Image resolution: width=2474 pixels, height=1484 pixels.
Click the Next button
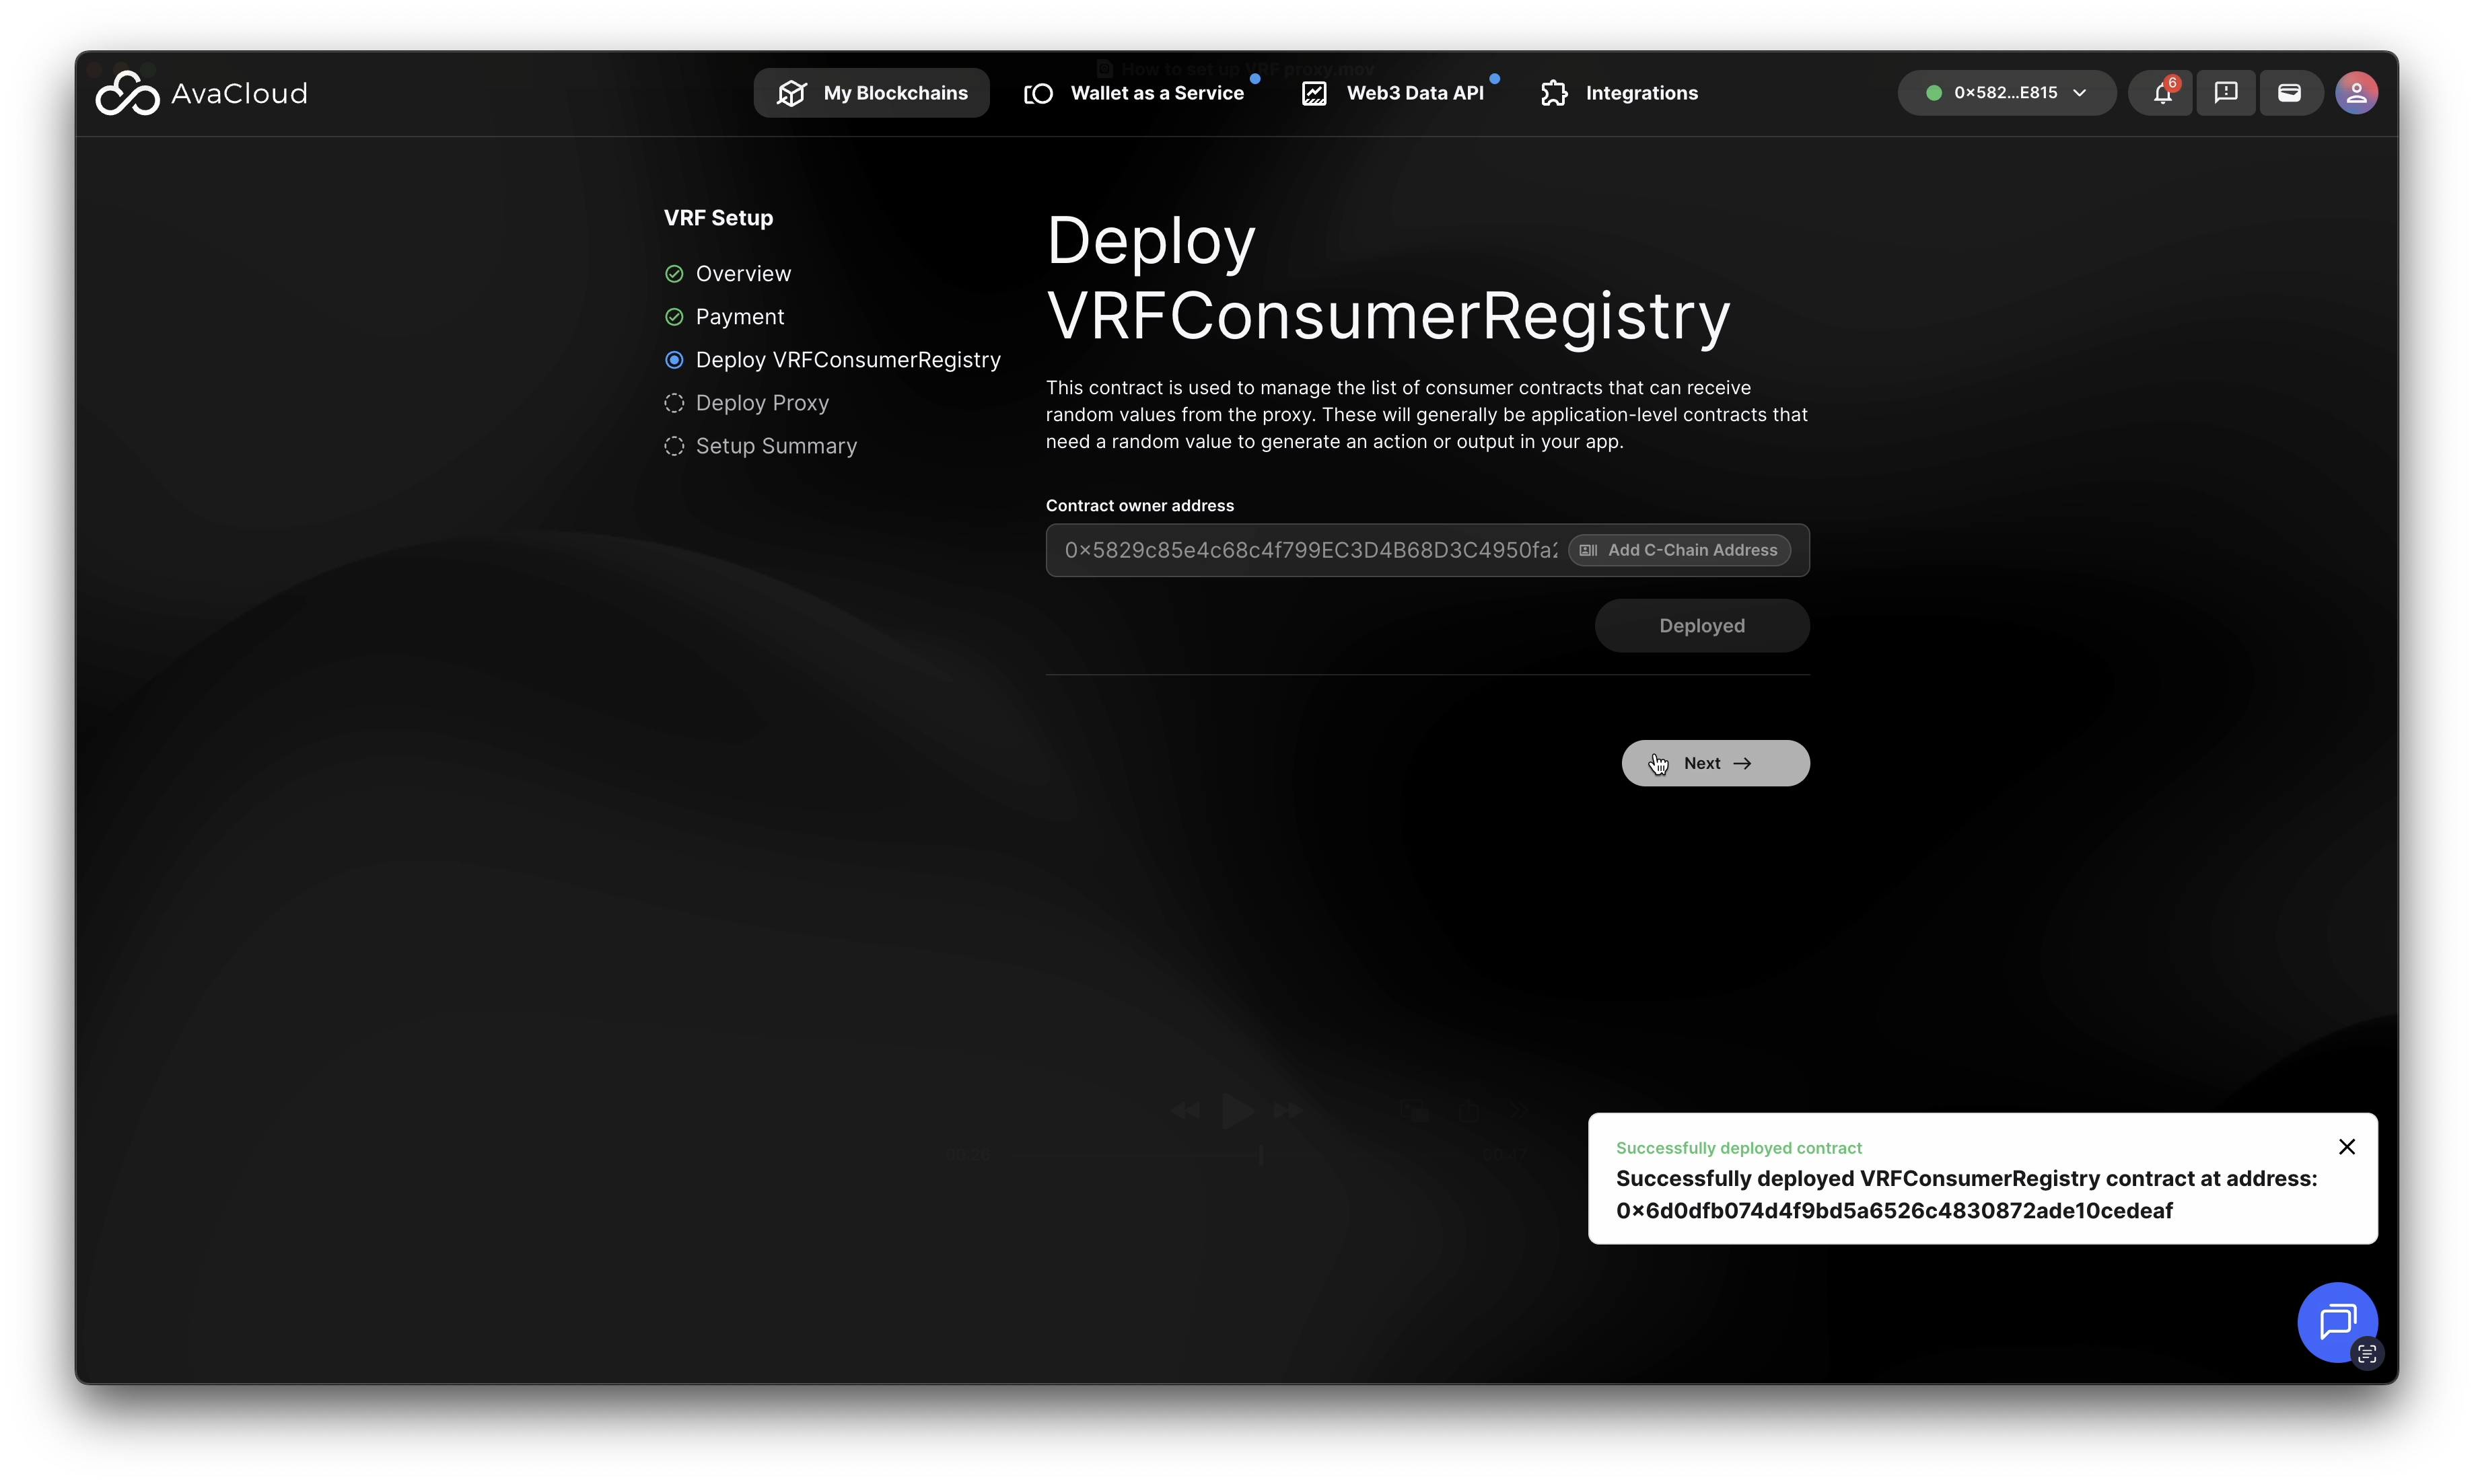[1715, 763]
